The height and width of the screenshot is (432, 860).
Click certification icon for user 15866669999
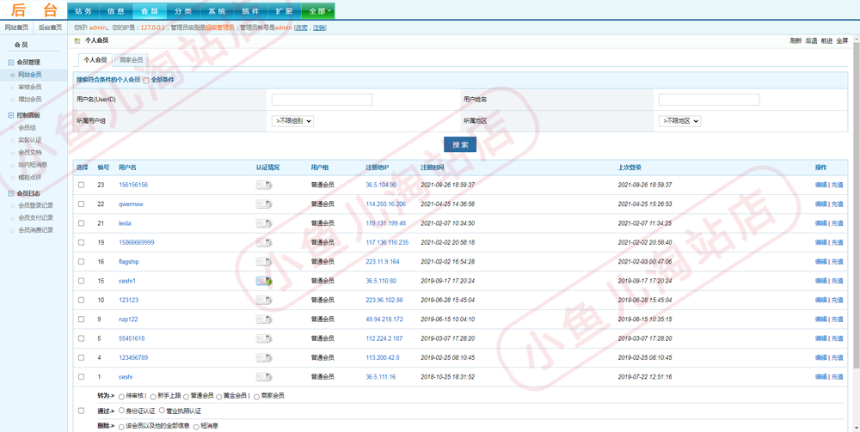[x=264, y=242]
